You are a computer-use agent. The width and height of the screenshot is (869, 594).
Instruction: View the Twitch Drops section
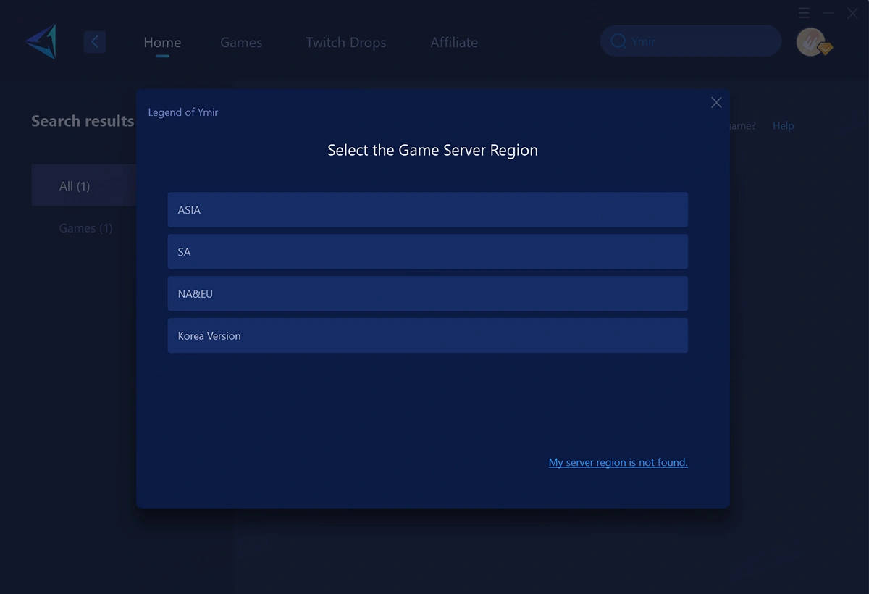[x=345, y=42]
